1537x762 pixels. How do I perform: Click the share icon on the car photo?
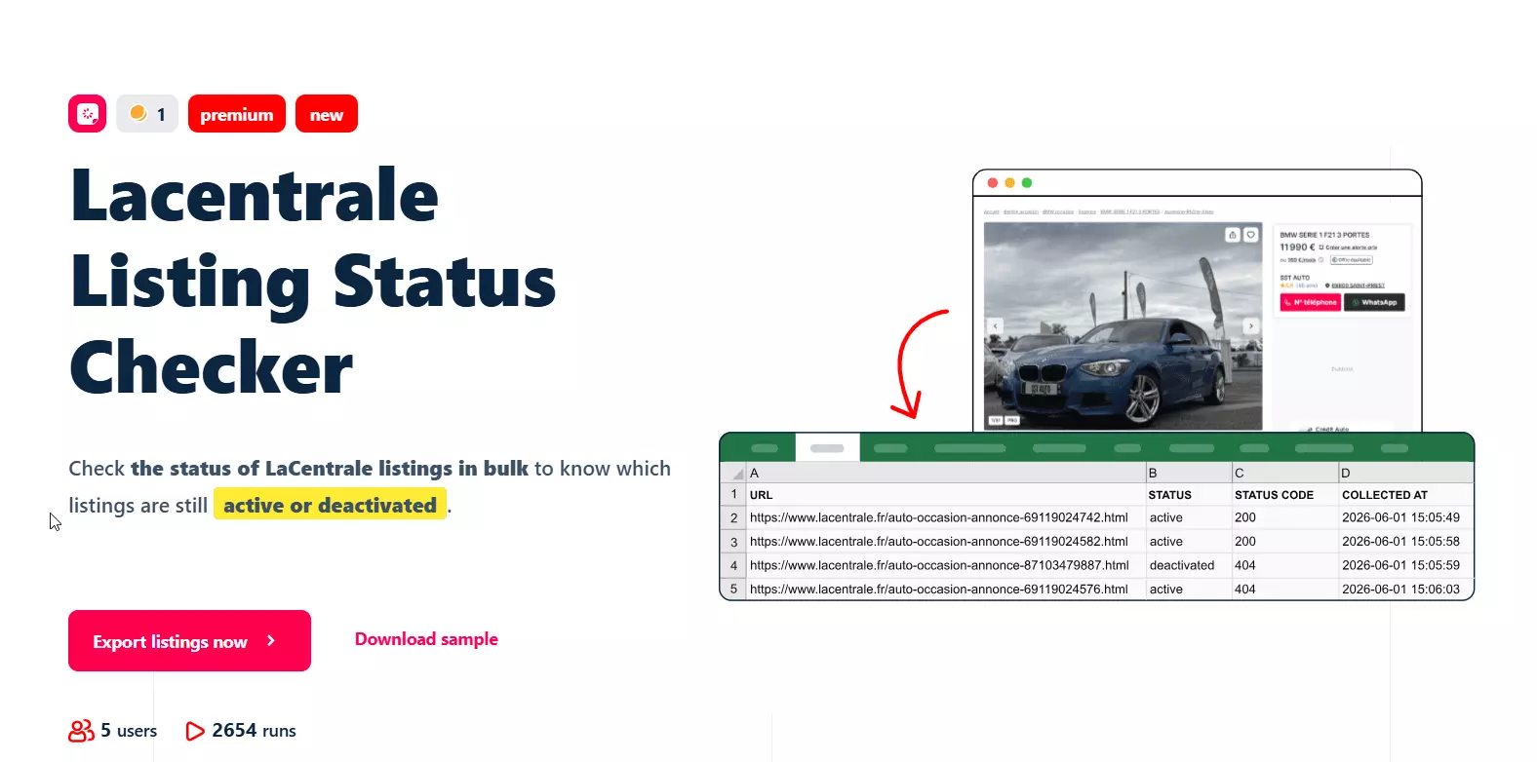pos(1233,235)
